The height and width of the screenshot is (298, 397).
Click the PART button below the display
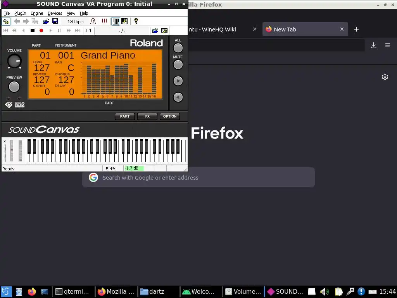[x=125, y=116]
